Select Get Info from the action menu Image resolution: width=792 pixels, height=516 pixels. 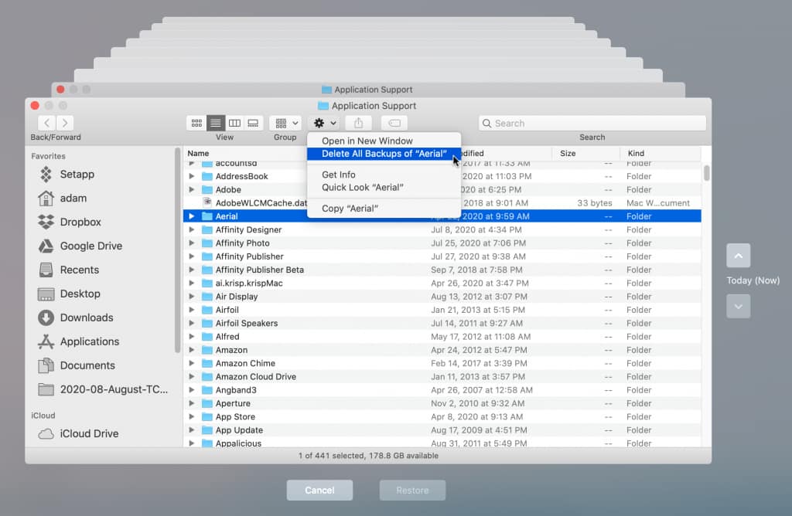pyautogui.click(x=339, y=175)
